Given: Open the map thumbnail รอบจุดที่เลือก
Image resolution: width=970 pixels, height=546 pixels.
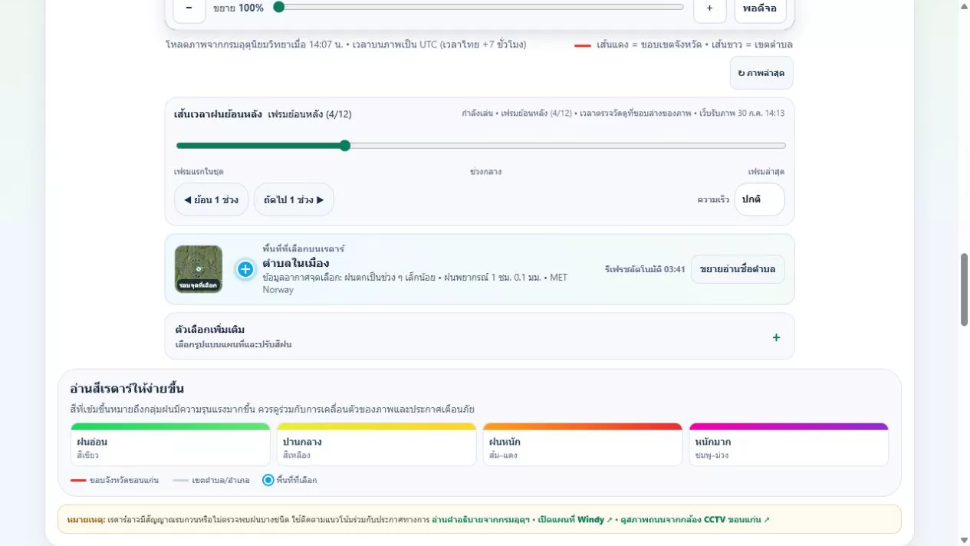Looking at the screenshot, I should point(199,269).
